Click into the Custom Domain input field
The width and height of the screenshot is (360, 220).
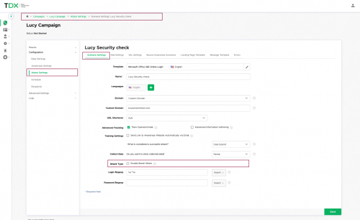click(188, 108)
